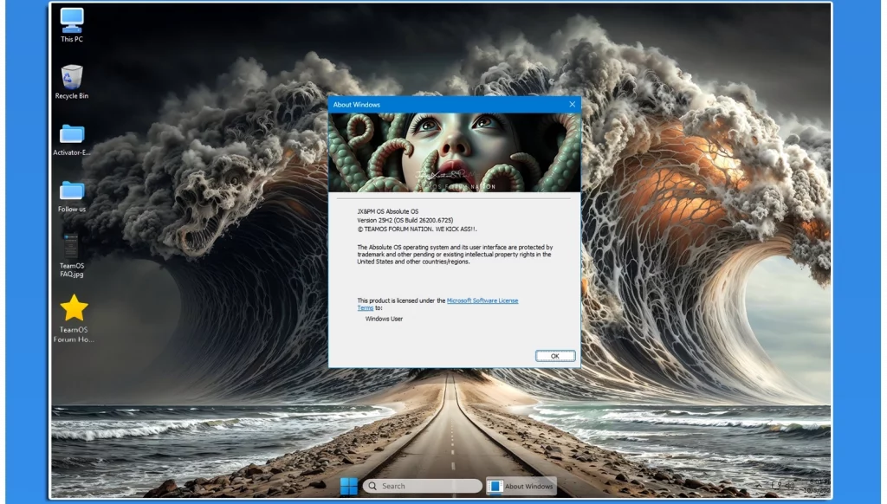The image size is (887, 504).
Task: Click the OS Build version text
Action: tap(405, 220)
